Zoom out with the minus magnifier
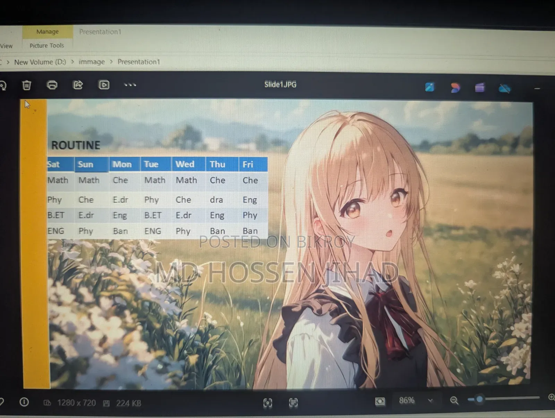The image size is (555, 418). (454, 401)
